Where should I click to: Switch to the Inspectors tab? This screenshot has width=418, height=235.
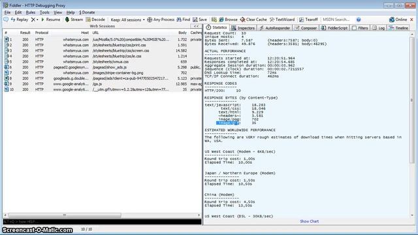point(243,27)
